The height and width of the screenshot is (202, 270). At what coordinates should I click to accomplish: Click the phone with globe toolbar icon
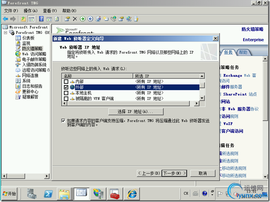tap(114, 19)
